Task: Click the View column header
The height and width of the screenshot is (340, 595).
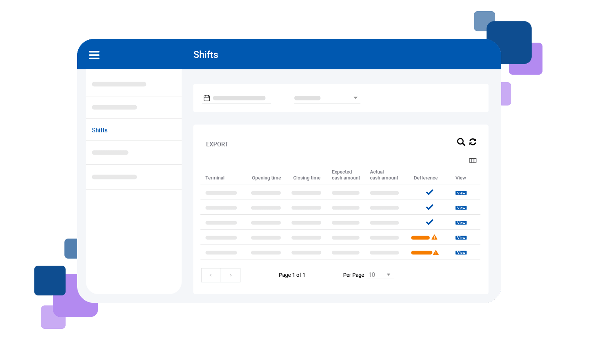Action: [461, 178]
